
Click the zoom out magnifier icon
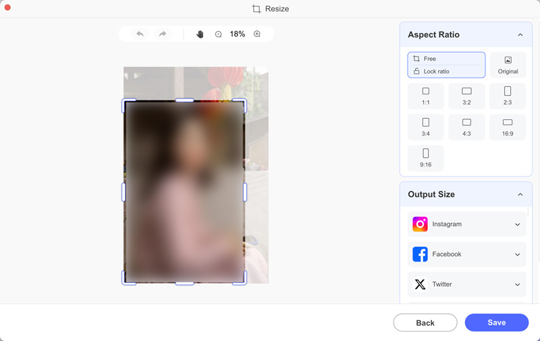[x=219, y=34]
